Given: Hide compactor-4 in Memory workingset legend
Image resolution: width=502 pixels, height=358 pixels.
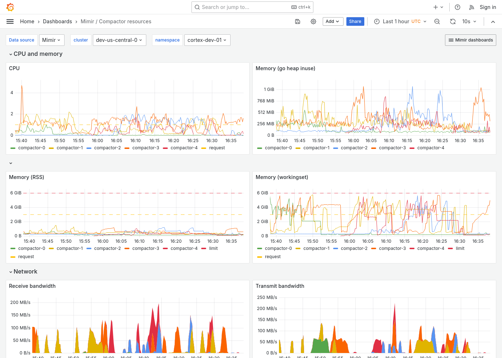Looking at the screenshot, I should pyautogui.click(x=431, y=248).
